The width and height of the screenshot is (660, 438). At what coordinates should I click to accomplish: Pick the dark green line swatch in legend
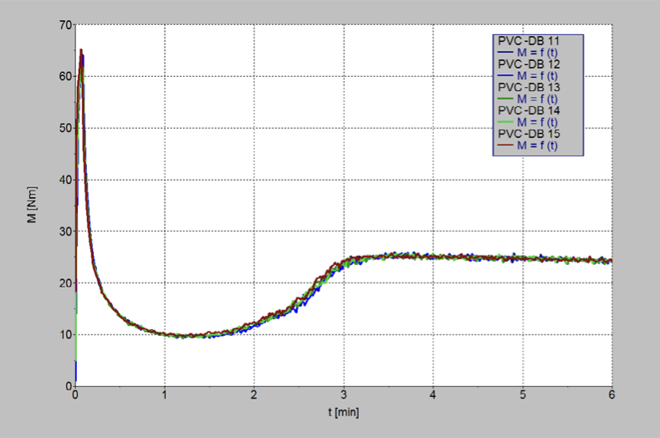506,99
